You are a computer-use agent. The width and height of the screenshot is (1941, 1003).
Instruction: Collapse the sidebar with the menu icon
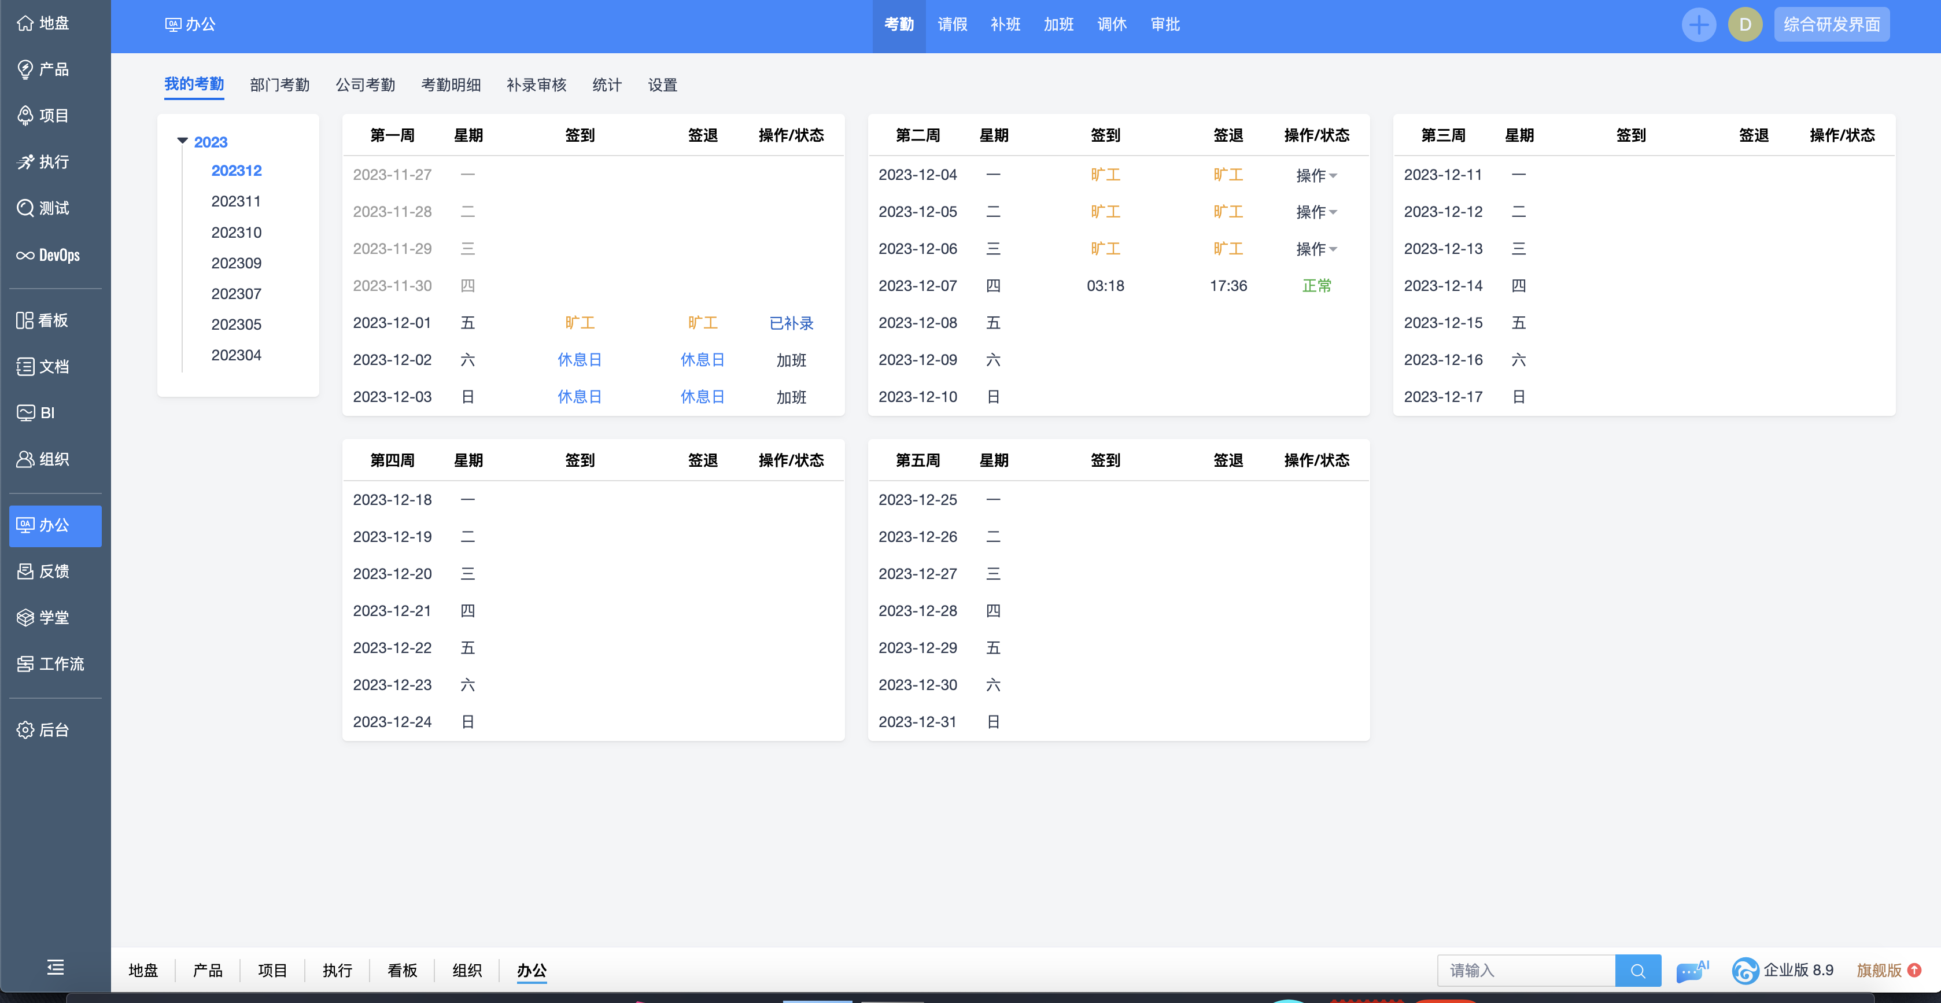(55, 967)
